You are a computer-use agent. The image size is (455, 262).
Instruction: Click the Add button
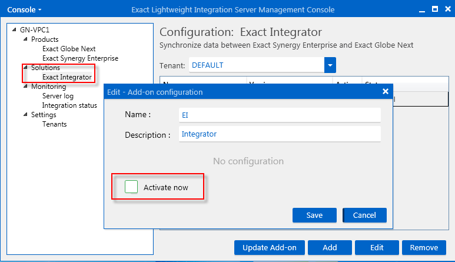pos(330,247)
